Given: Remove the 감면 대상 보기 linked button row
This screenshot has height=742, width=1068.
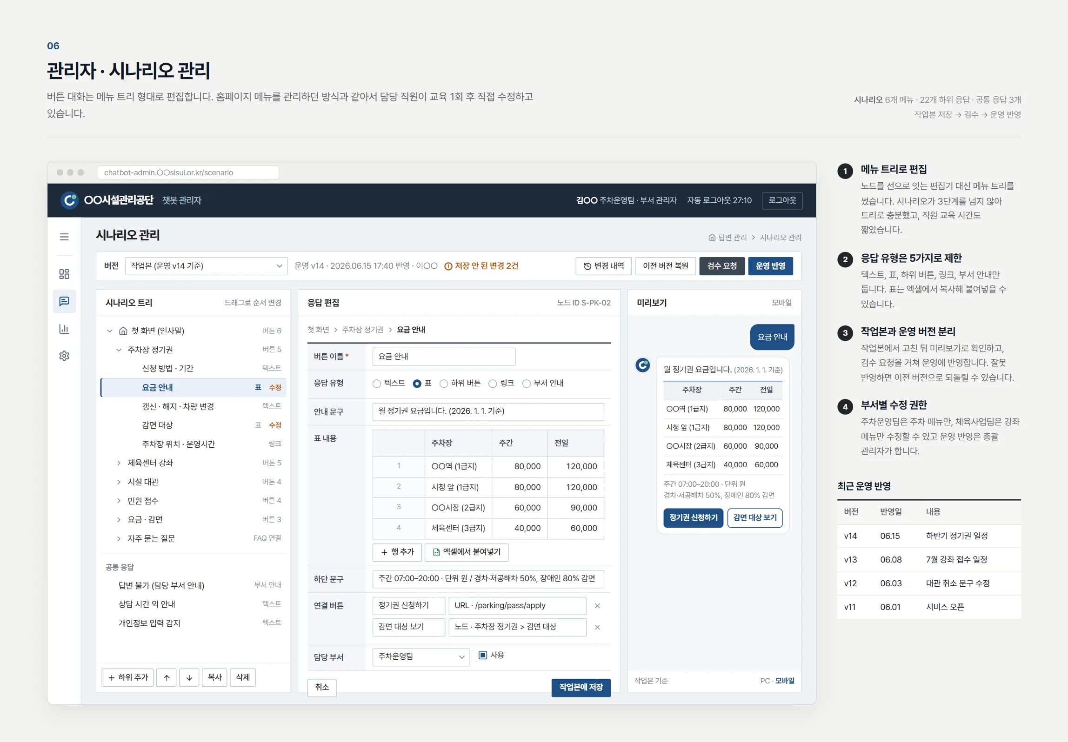Looking at the screenshot, I should (598, 627).
